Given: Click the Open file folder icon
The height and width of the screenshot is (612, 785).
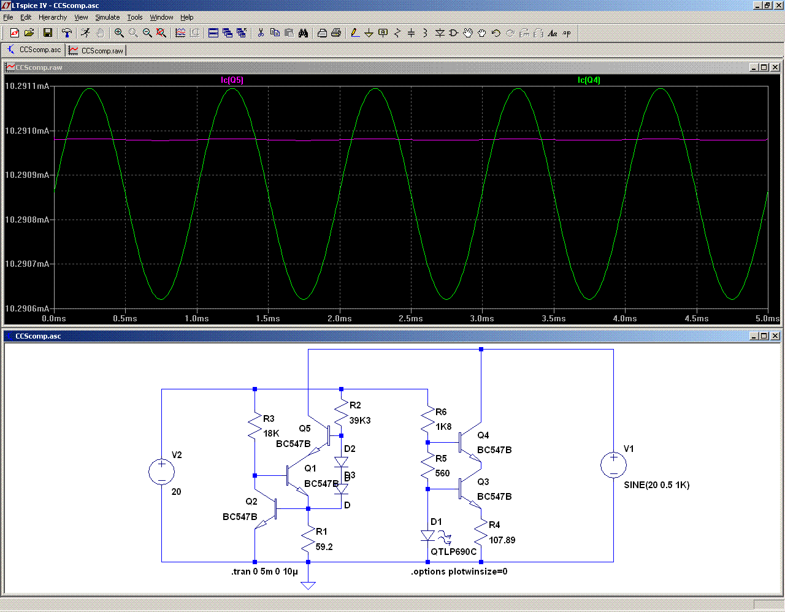Looking at the screenshot, I should click(x=29, y=33).
